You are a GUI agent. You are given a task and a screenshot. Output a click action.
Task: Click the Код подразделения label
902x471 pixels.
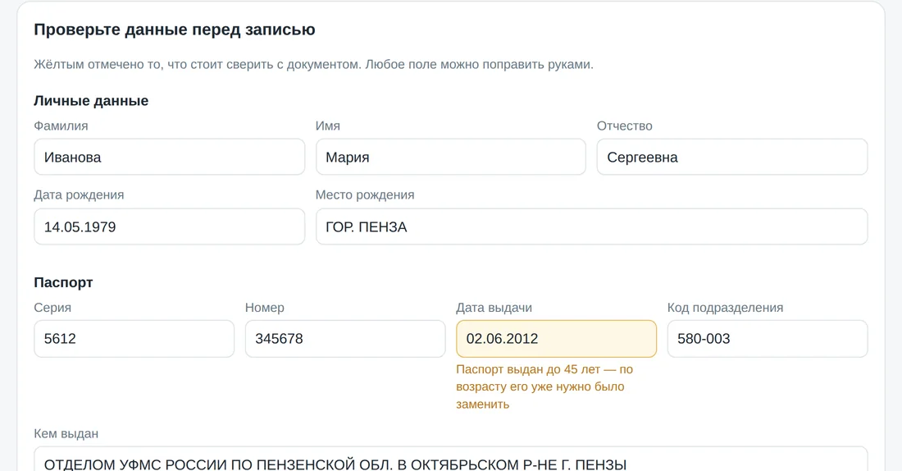pos(726,308)
